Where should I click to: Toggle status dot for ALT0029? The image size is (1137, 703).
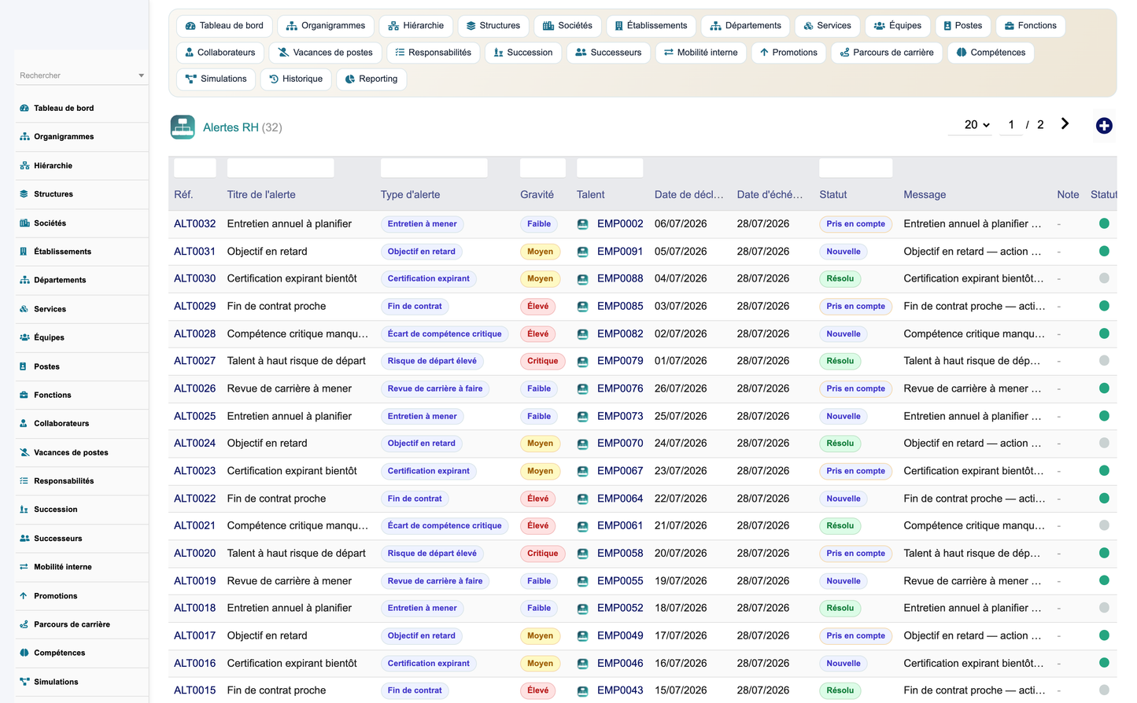tap(1104, 306)
